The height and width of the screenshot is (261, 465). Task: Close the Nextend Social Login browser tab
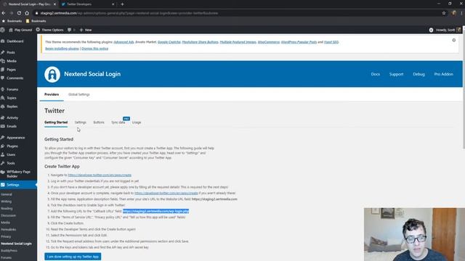tap(54, 4)
